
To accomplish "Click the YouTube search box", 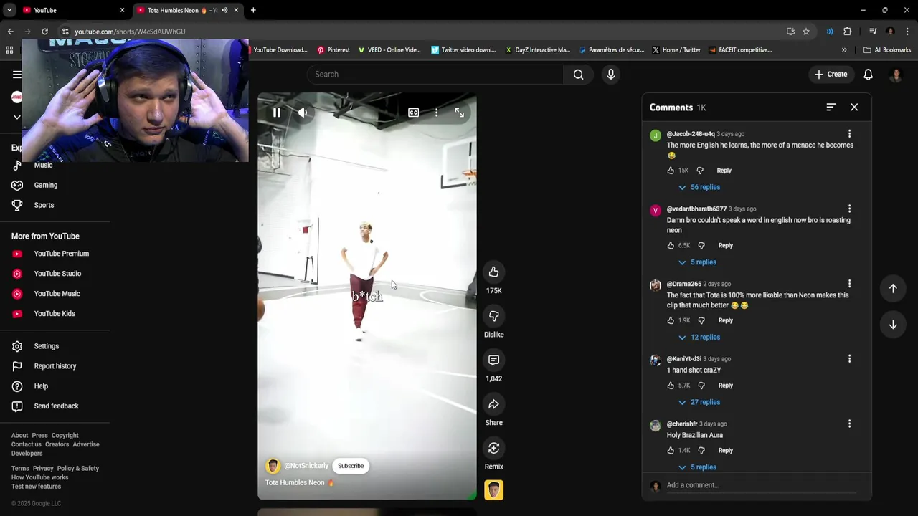I will point(435,75).
